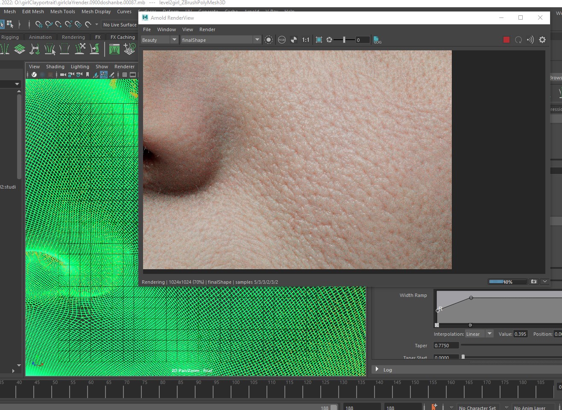Viewport: 562px width, 410px height.
Task: Open the Beauty AOV dropdown
Action: click(x=159, y=40)
